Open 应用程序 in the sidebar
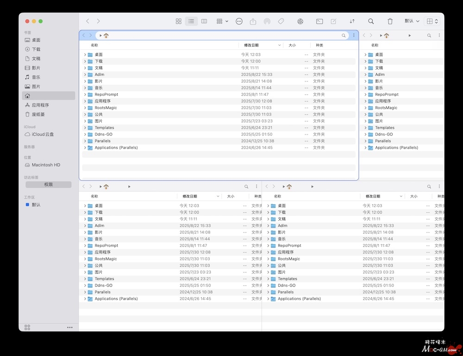The image size is (463, 356). coord(49,105)
